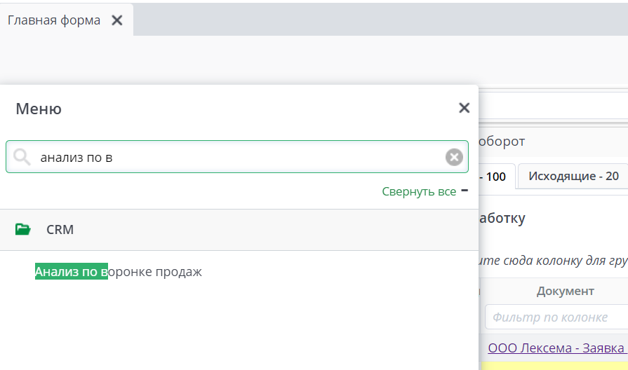Image resolution: width=628 pixels, height=370 pixels.
Task: Click the column grouping drop area
Action: tap(551, 261)
